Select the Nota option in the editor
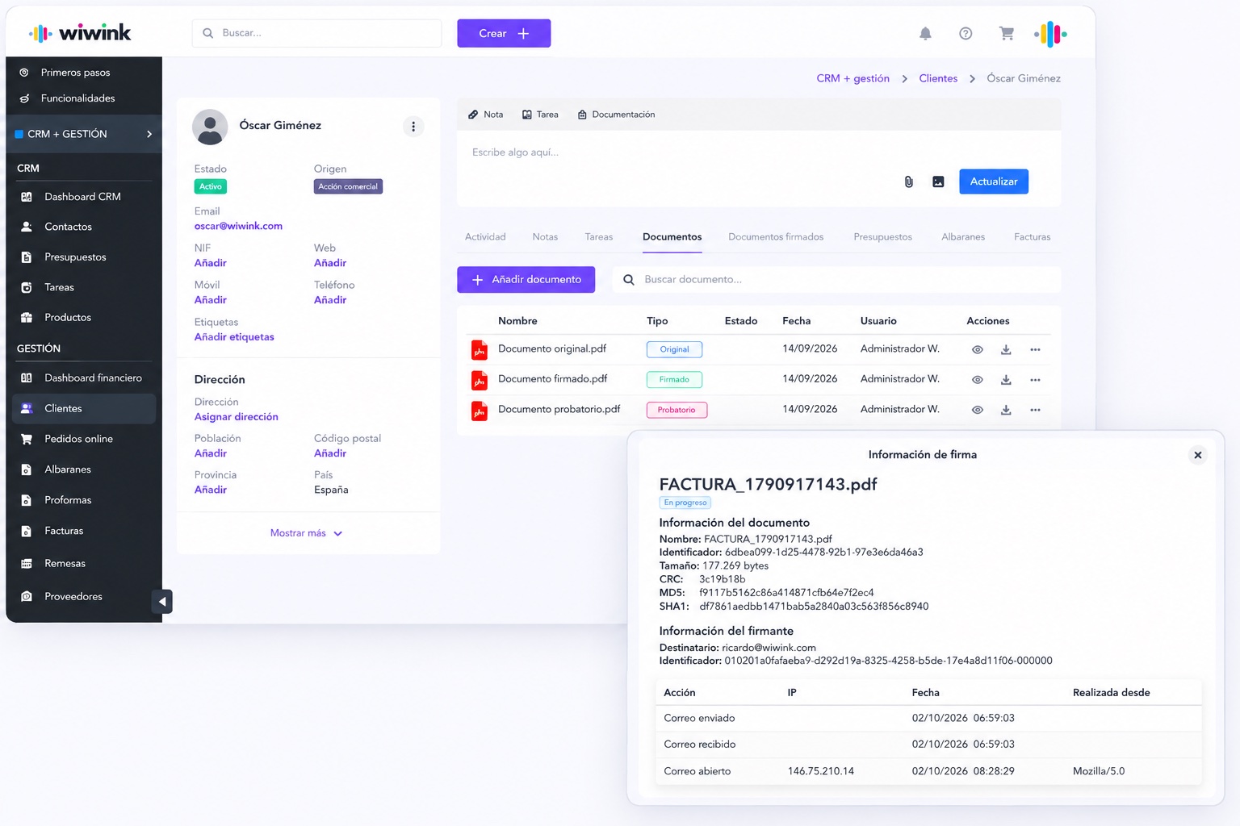Screen dimensions: 1240x826 485,115
